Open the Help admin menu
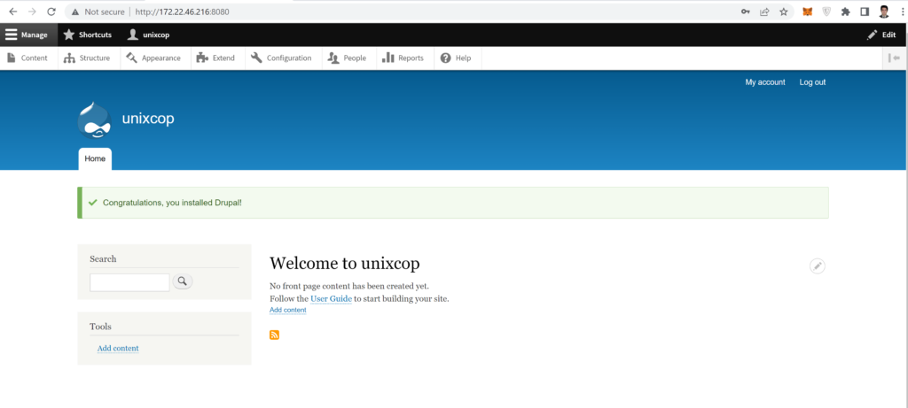908x408 pixels. pos(456,58)
